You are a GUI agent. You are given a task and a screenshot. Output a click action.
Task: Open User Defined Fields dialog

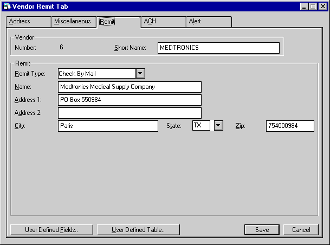point(51,230)
